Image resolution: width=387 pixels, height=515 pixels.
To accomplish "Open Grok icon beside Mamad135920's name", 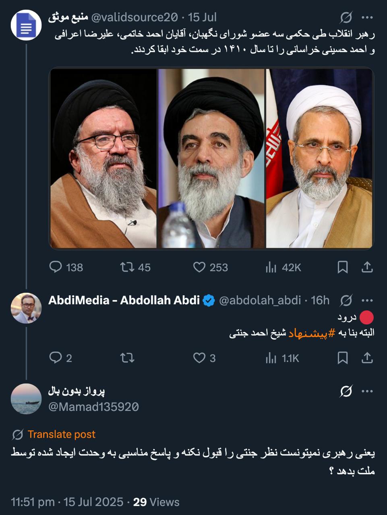I will coord(346,391).
